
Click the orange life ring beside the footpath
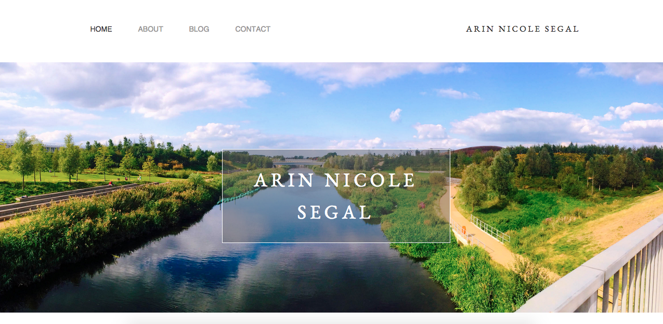pyautogui.click(x=463, y=229)
